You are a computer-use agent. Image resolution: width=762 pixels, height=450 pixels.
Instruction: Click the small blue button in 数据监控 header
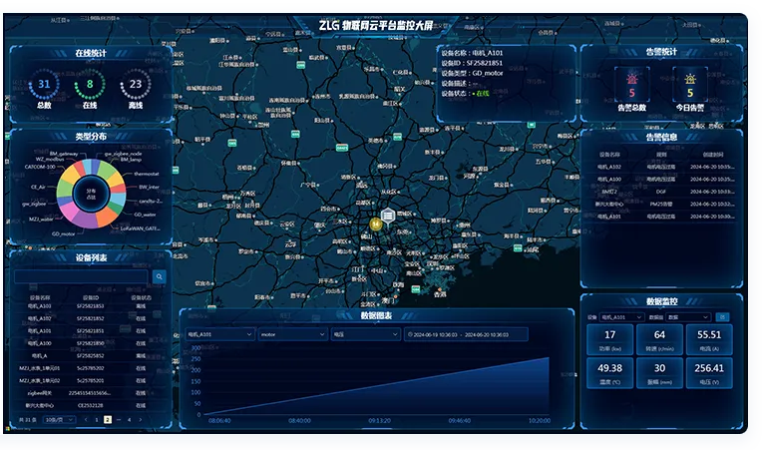click(723, 317)
